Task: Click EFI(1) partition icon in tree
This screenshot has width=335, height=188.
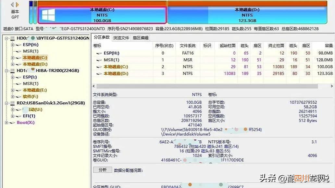Action: pos(19,116)
